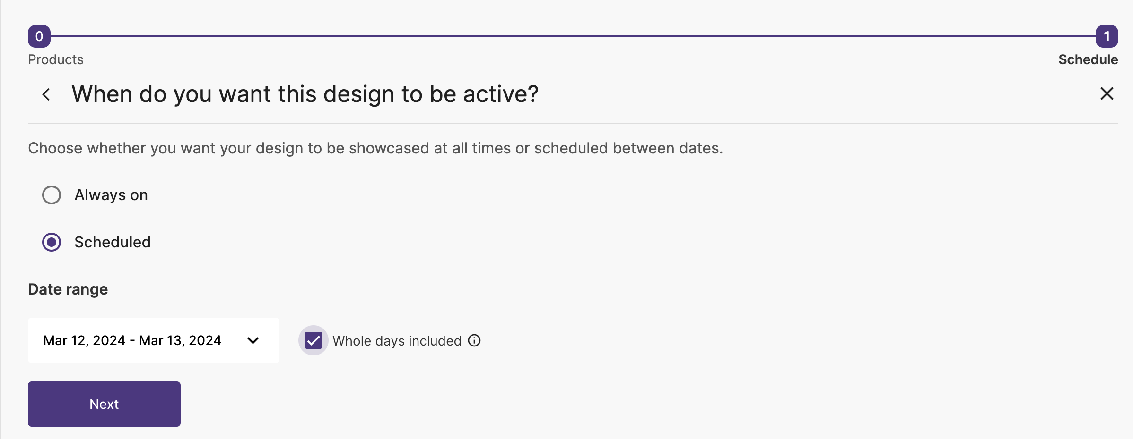Open the Schedule step label

[1088, 59]
